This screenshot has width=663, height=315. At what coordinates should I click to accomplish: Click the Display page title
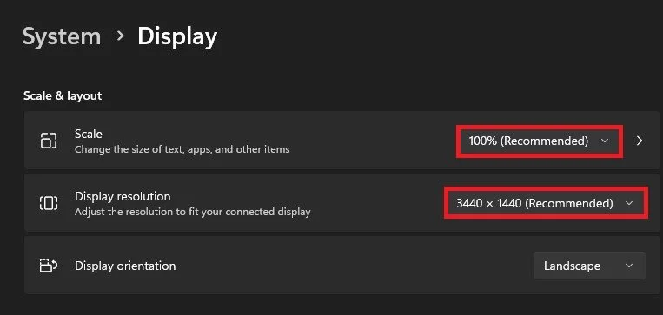coord(177,37)
